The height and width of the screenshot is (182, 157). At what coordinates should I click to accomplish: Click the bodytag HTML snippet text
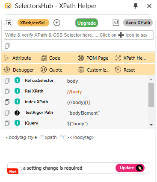(50, 137)
